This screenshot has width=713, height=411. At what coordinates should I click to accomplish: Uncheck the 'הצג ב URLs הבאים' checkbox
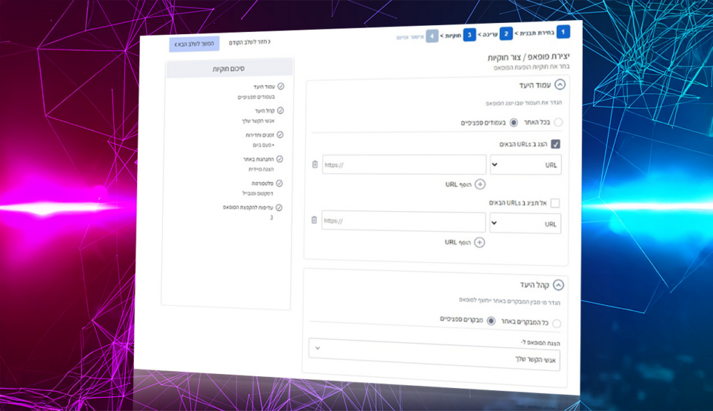tap(556, 144)
